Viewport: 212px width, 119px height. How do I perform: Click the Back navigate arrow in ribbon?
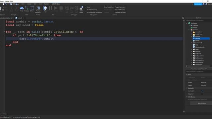12,8
